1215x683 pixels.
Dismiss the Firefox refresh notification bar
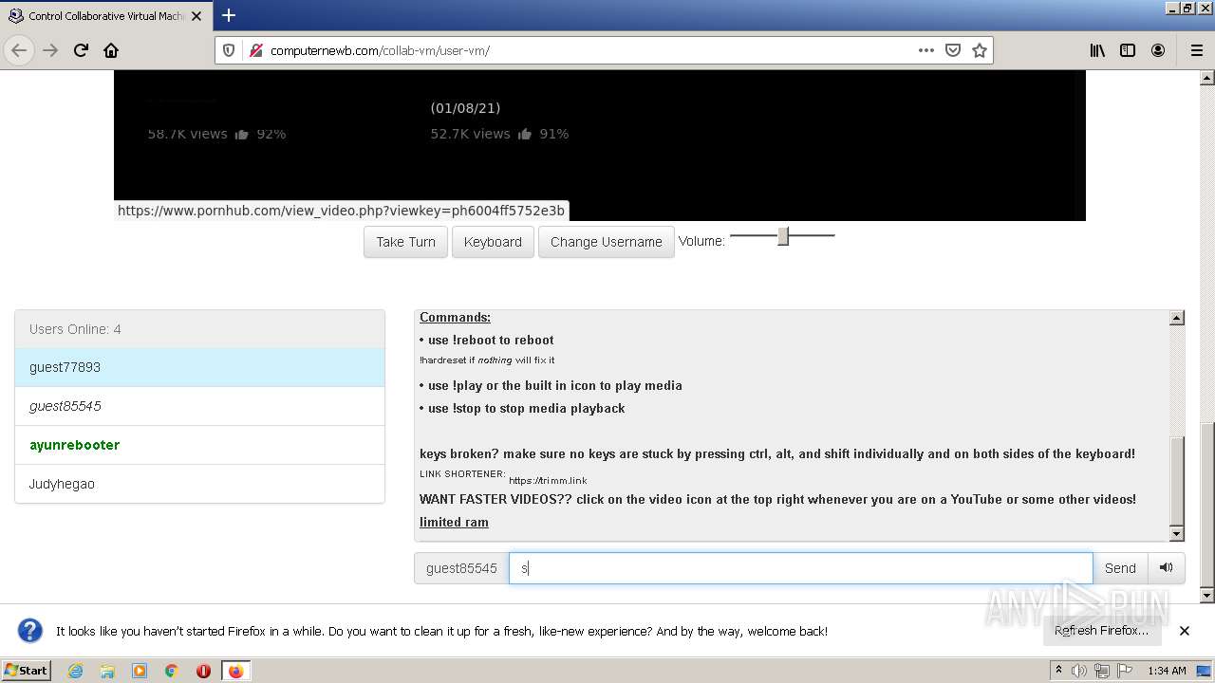[x=1185, y=631]
